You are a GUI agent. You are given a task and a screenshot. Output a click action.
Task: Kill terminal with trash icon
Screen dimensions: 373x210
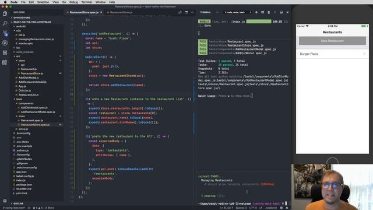(x=269, y=12)
